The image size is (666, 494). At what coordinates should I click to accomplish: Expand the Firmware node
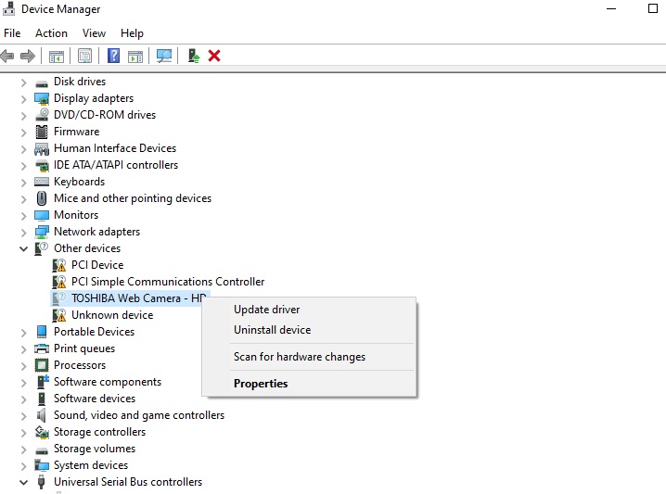click(24, 132)
